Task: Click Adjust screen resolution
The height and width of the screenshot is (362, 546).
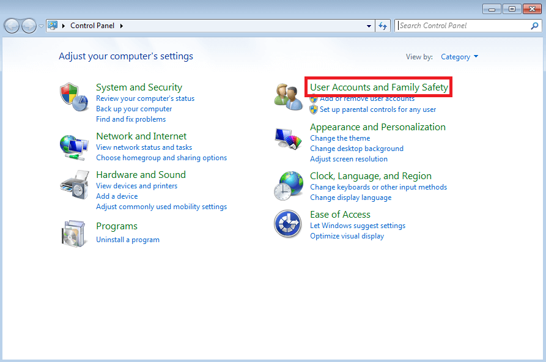Action: [349, 159]
